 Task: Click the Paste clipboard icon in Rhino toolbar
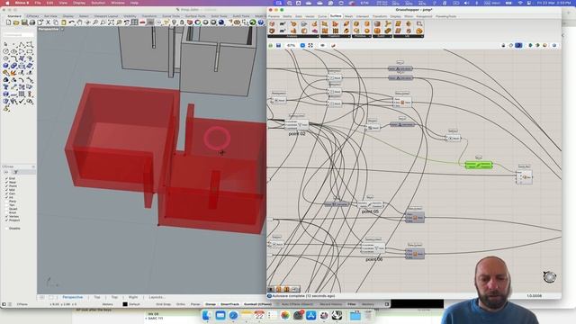point(64,22)
